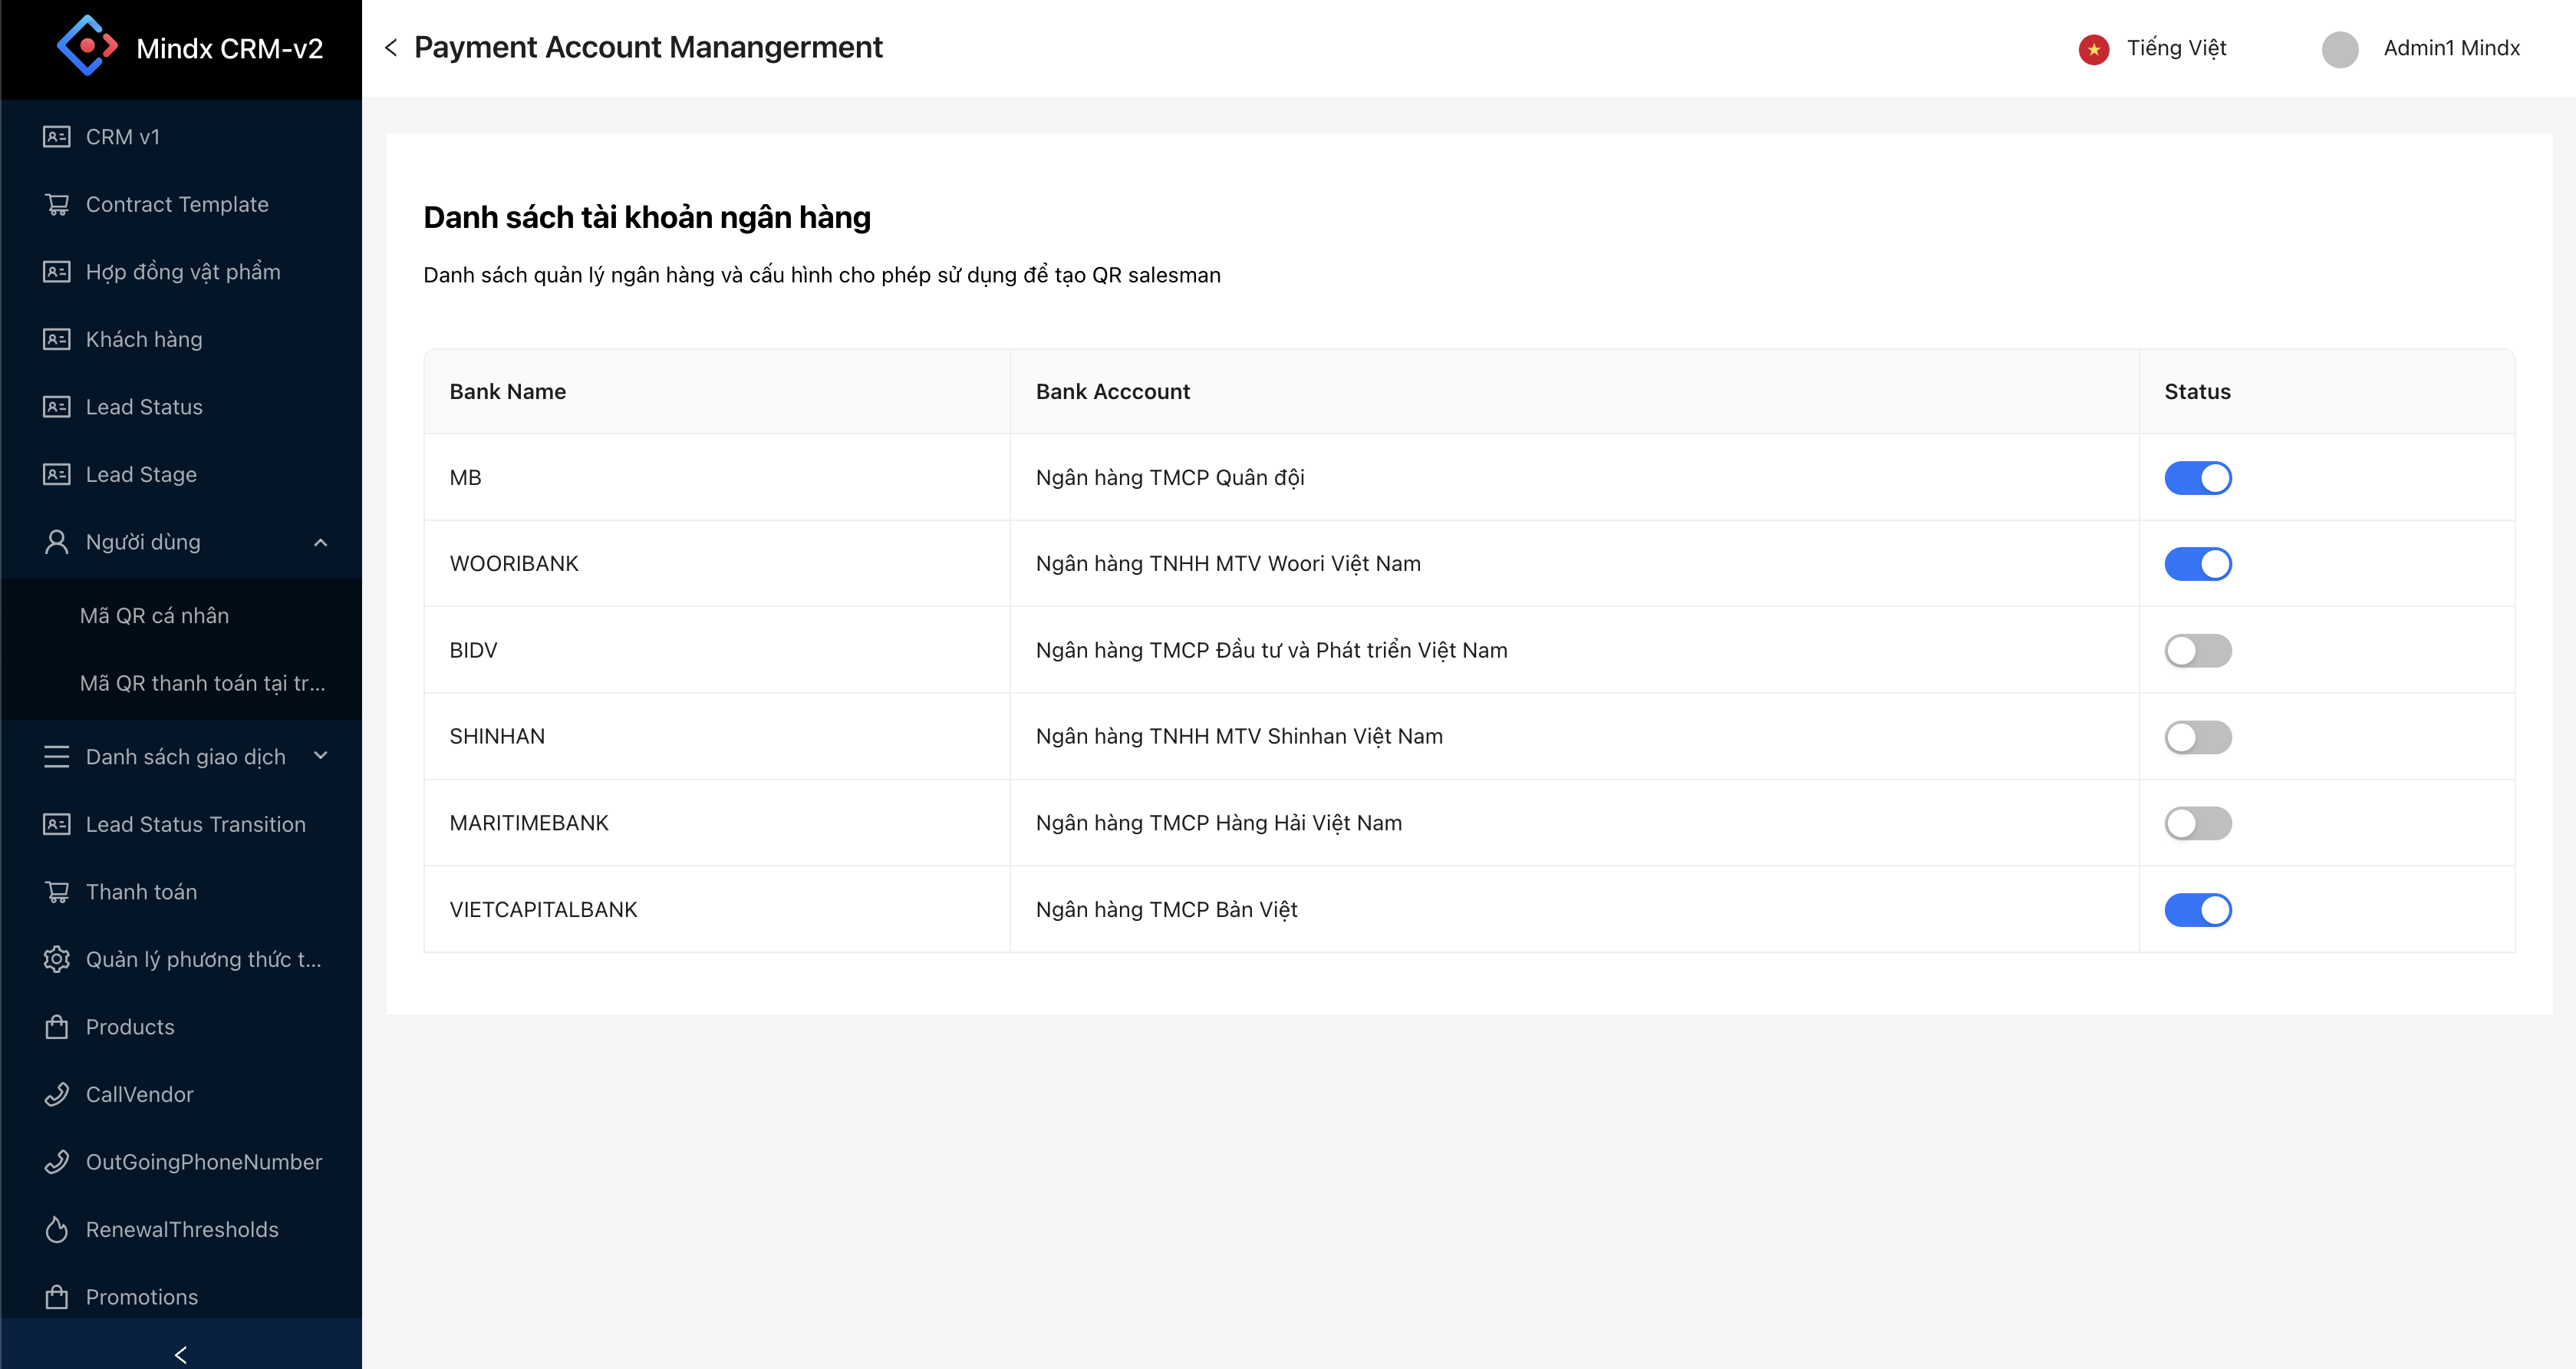
Task: Switch on the SHINHAN status slider
Action: [x=2197, y=737]
